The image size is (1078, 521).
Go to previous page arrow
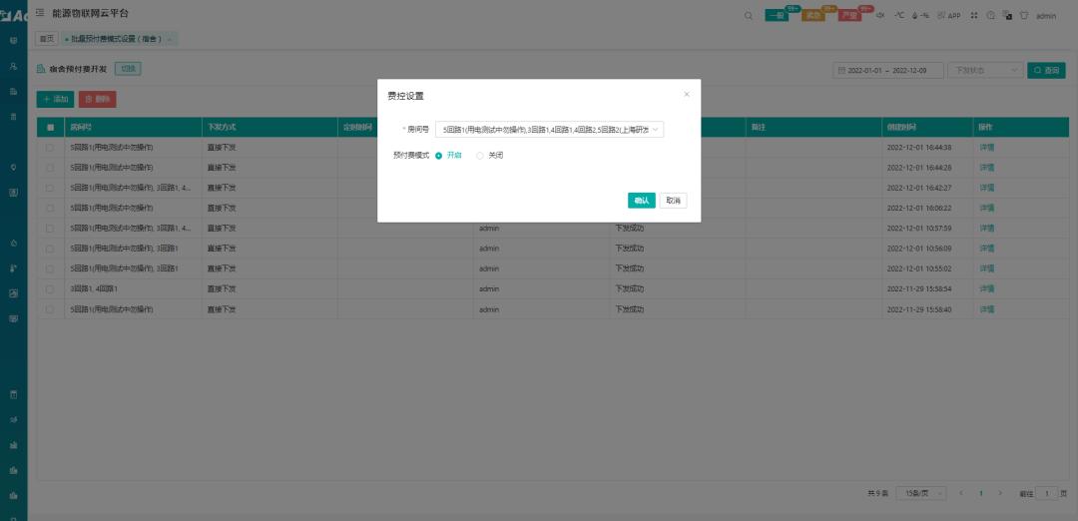[961, 493]
